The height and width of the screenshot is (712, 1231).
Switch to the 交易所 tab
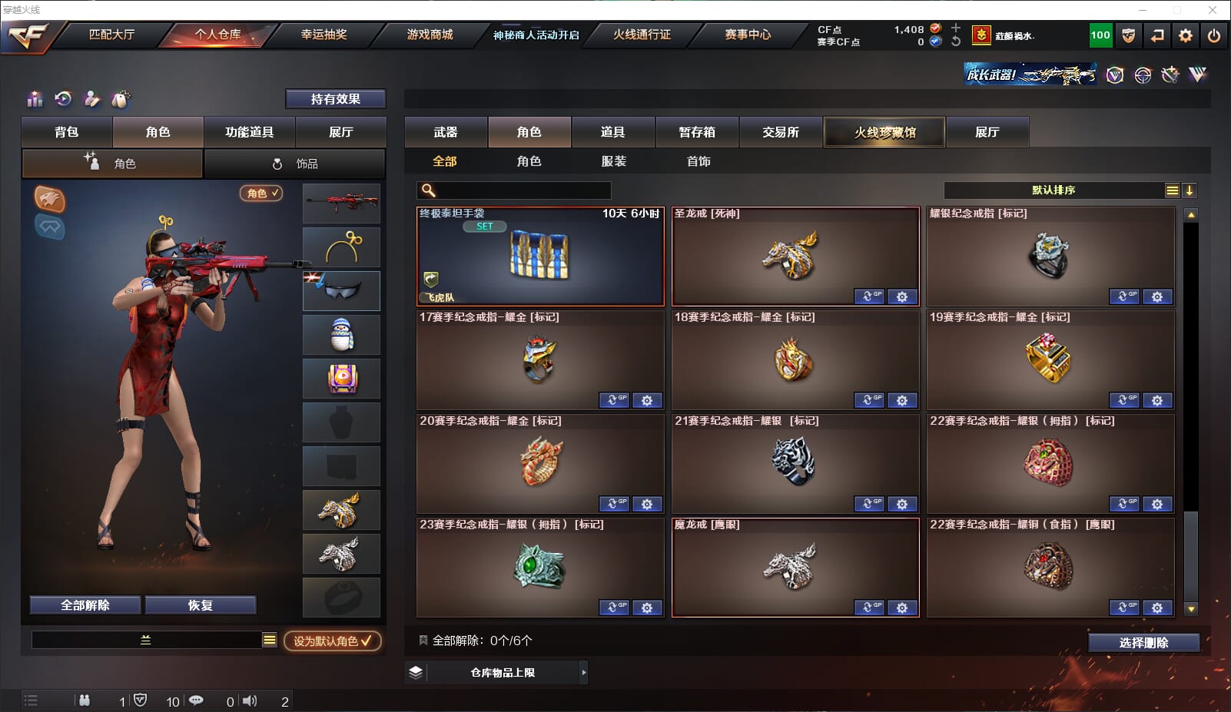click(781, 132)
